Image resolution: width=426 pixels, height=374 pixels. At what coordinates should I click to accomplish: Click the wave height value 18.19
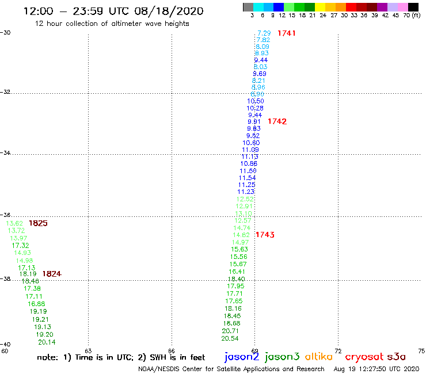28,274
